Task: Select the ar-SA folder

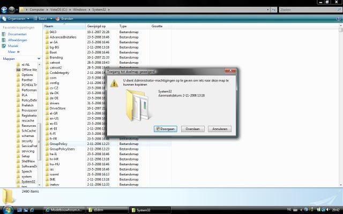Action: [54, 42]
